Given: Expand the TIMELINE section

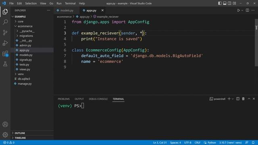Looking at the screenshot, I should click(20, 138).
